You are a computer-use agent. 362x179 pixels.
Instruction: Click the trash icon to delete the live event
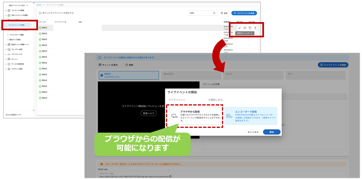[255, 28]
